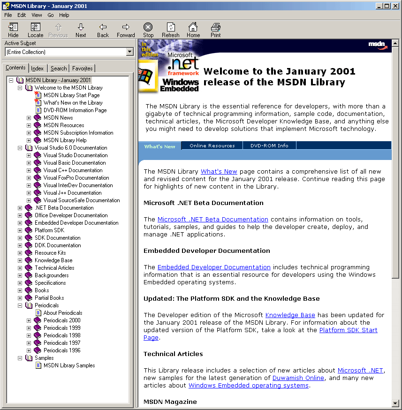Click the Locate toolbar icon
This screenshot has height=410, width=402.
pyautogui.click(x=36, y=27)
